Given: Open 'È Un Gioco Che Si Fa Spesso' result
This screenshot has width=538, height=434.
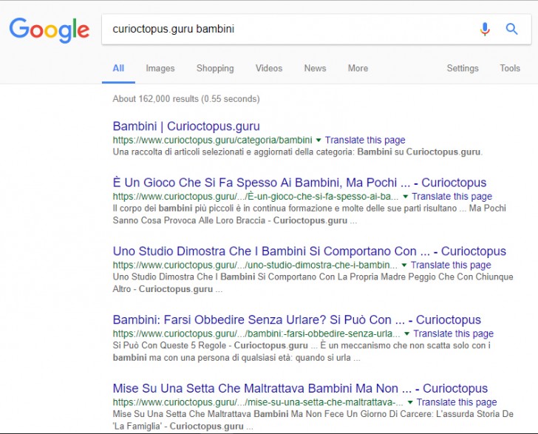Looking at the screenshot, I should coord(299,183).
